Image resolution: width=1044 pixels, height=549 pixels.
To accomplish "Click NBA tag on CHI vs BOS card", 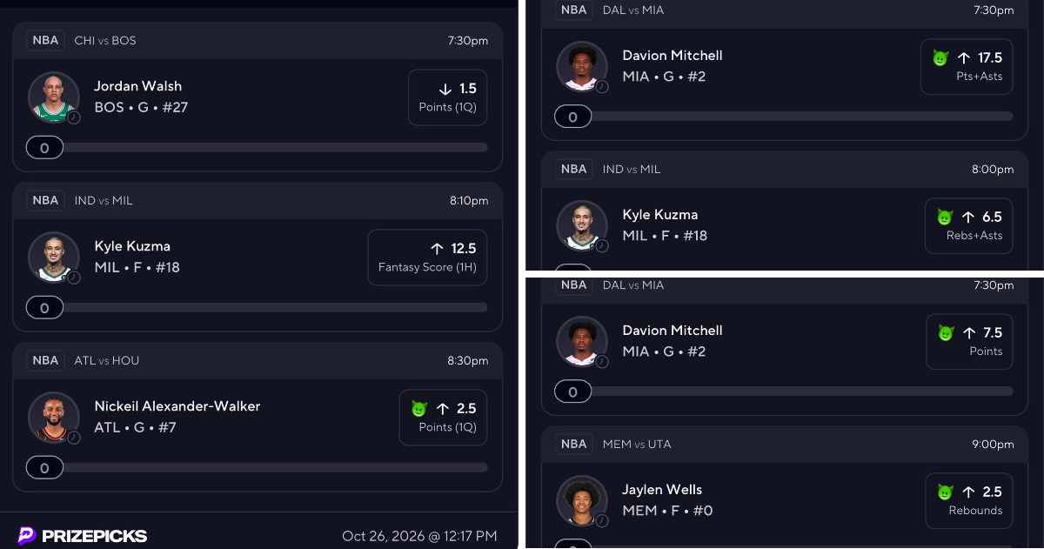I will click(x=45, y=40).
